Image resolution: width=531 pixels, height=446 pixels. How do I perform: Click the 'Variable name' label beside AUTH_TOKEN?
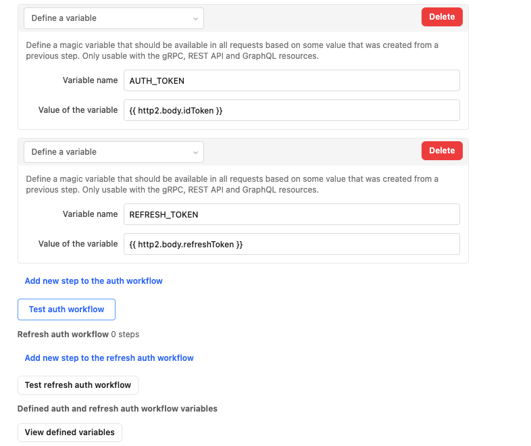coord(90,80)
